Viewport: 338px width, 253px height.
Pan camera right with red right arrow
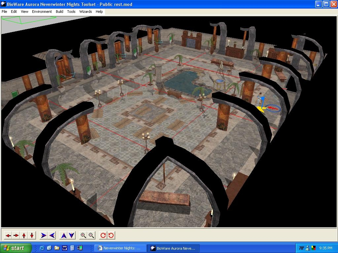click(x=16, y=235)
